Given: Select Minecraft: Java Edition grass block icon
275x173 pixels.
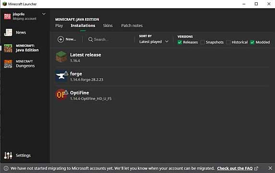Looking at the screenshot, I should point(8,48).
